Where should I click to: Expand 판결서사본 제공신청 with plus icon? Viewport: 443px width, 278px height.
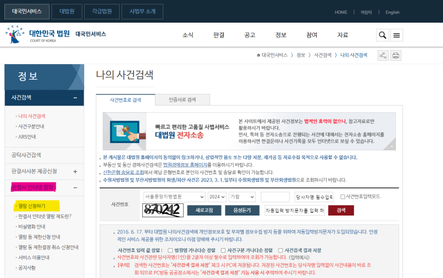click(x=75, y=171)
